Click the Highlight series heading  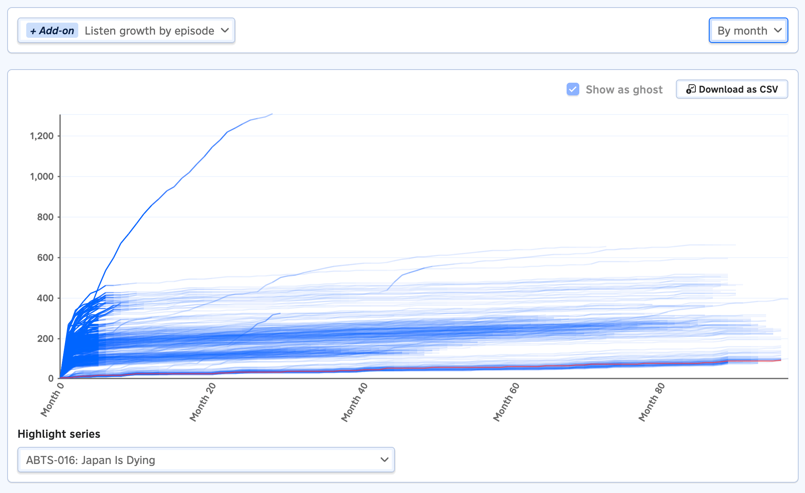click(58, 434)
